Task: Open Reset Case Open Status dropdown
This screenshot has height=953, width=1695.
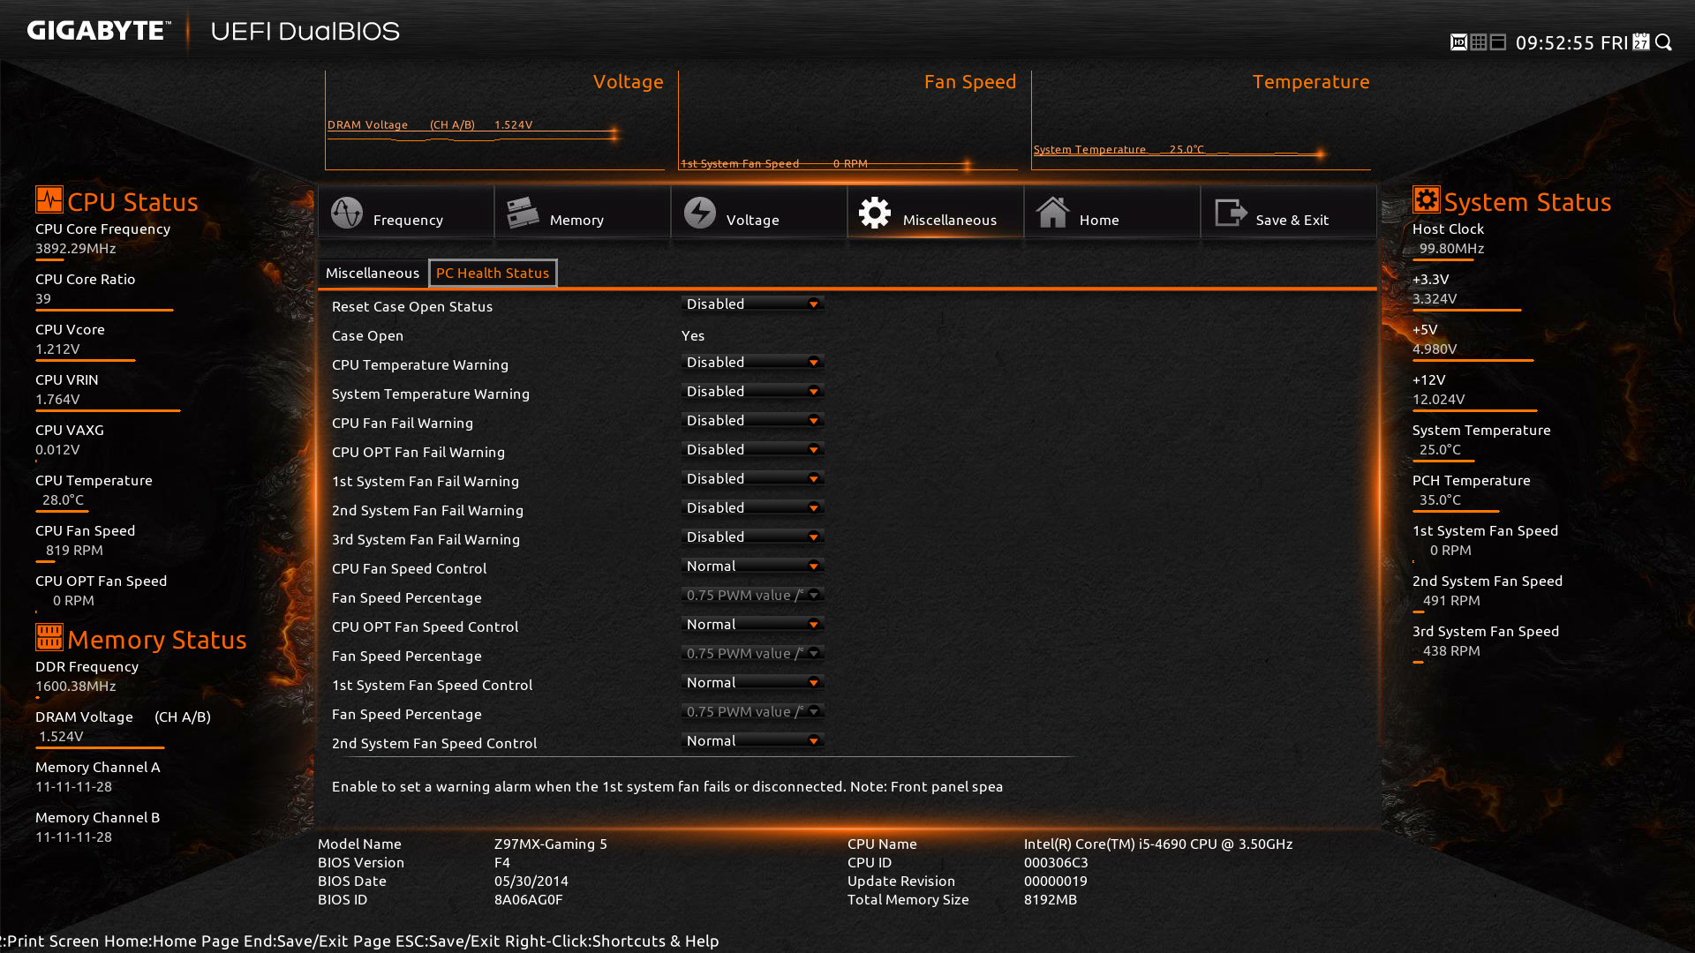Action: [x=753, y=304]
